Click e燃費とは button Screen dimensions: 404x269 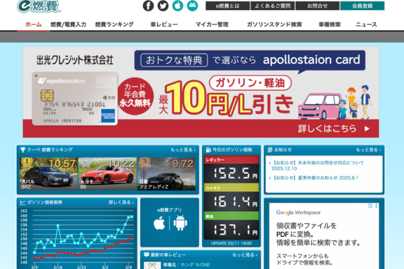pos(228,5)
